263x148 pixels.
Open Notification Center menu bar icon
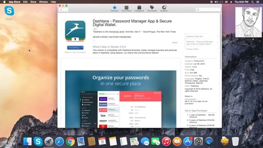[258, 2]
